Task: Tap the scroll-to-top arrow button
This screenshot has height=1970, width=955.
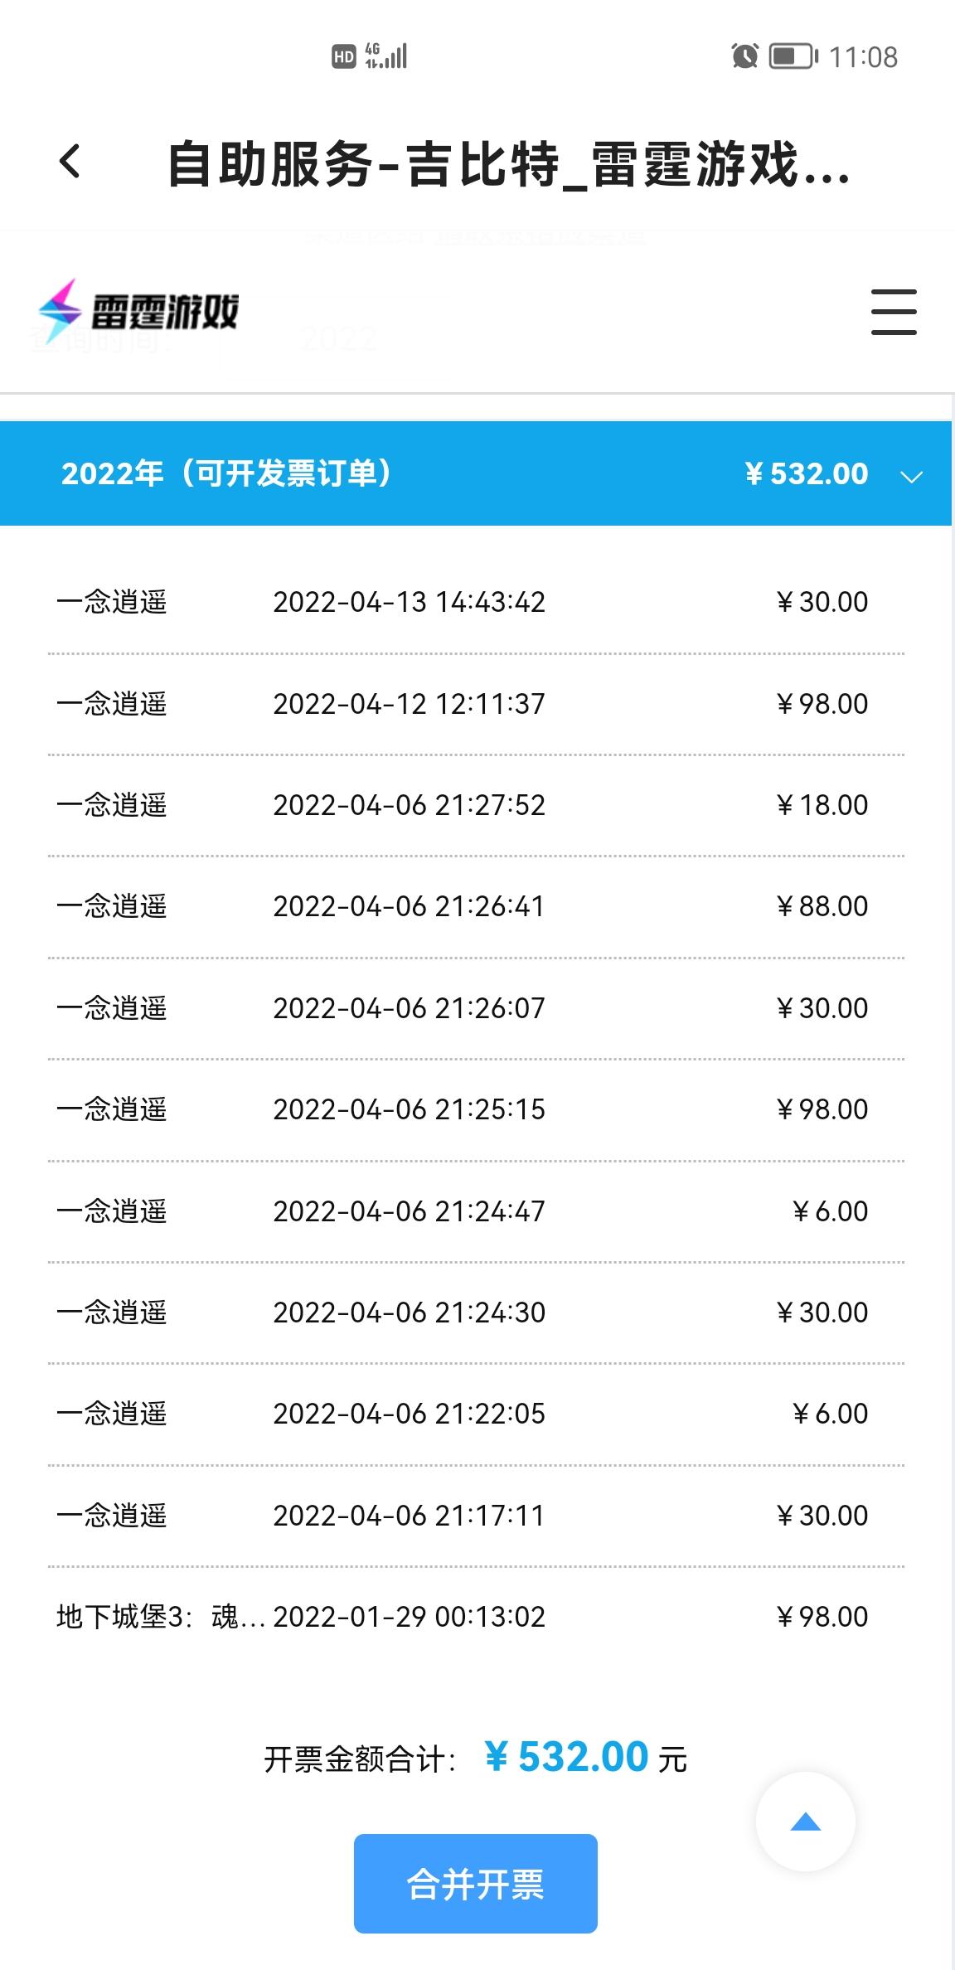Action: (805, 1822)
